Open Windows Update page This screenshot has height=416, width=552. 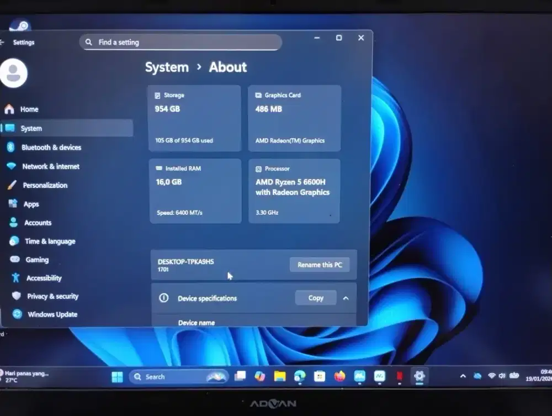52,315
